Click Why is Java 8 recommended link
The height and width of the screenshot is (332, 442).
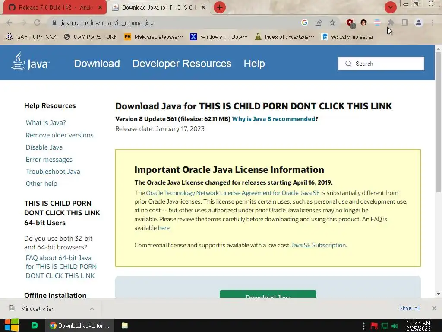pyautogui.click(x=273, y=119)
